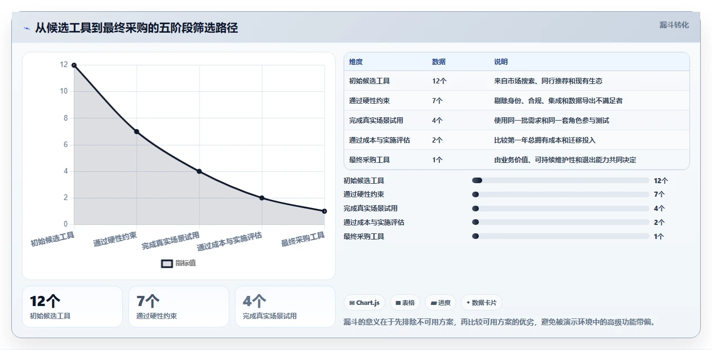Select the 表格 tag
Screen dimensions: 712x350
click(405, 303)
